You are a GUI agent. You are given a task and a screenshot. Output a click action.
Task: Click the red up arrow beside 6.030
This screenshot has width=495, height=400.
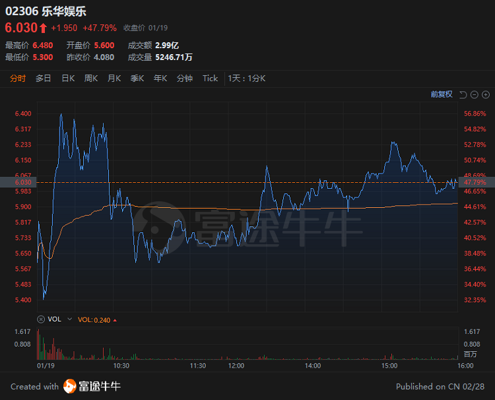[x=44, y=28]
